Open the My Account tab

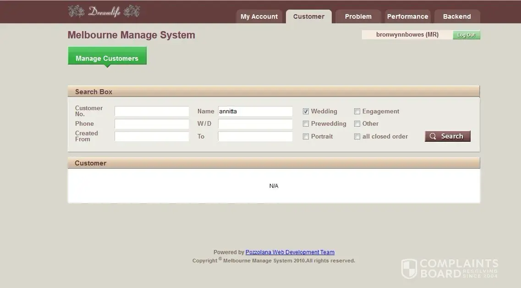point(259,16)
